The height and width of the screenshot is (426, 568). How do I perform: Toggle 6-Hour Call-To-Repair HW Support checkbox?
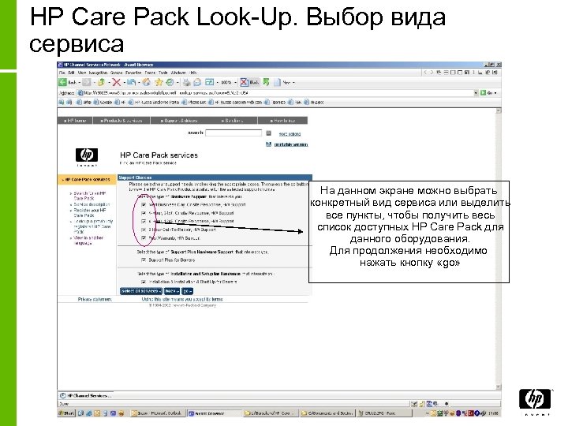point(144,230)
